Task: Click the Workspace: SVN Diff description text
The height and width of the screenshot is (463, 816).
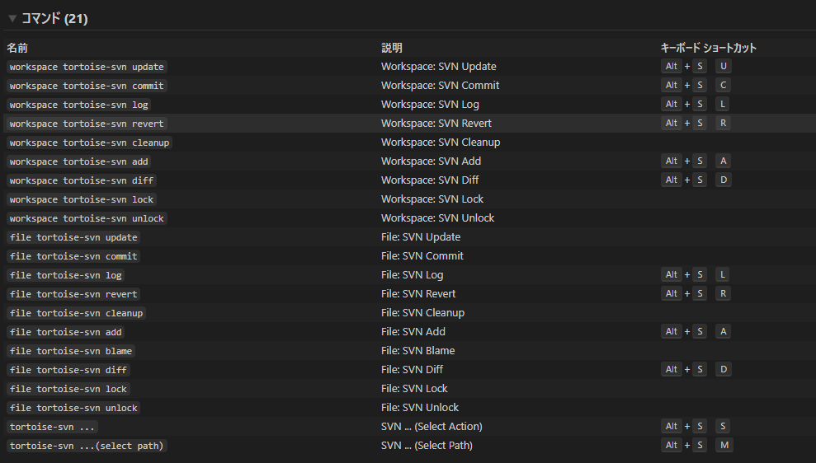Action: [x=429, y=180]
